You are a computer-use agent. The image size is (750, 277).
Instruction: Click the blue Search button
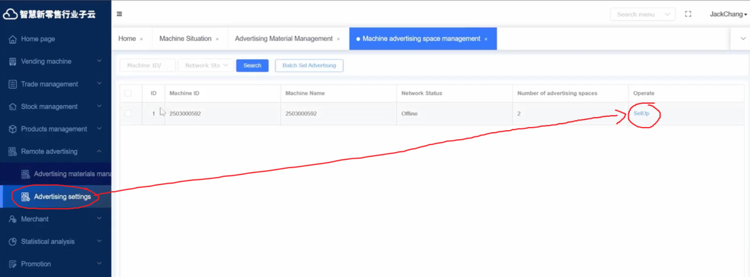[252, 66]
